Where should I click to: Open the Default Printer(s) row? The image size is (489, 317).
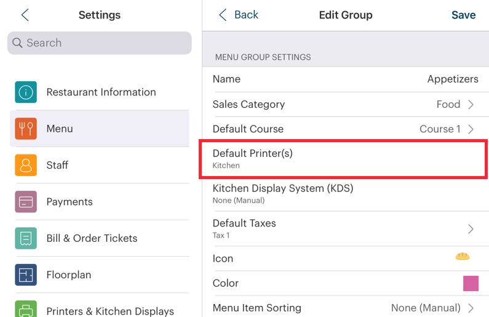tap(344, 158)
